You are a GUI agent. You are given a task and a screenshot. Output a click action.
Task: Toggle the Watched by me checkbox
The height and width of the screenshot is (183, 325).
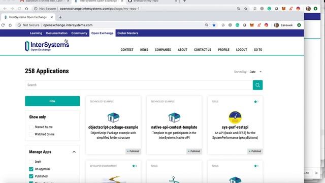[x=31, y=134]
